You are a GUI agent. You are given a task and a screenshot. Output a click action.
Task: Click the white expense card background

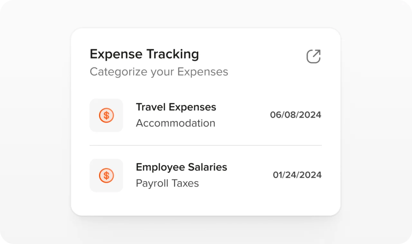(x=206, y=203)
